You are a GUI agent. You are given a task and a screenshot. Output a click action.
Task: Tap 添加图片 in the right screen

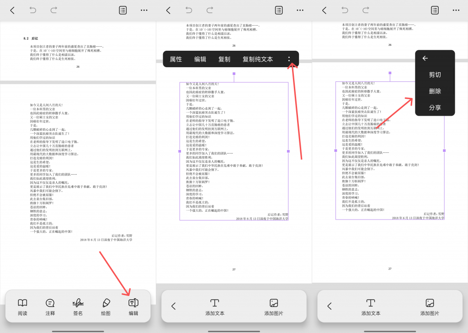coord(430,306)
